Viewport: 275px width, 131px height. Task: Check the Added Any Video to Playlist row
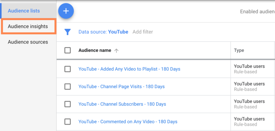tap(68, 69)
